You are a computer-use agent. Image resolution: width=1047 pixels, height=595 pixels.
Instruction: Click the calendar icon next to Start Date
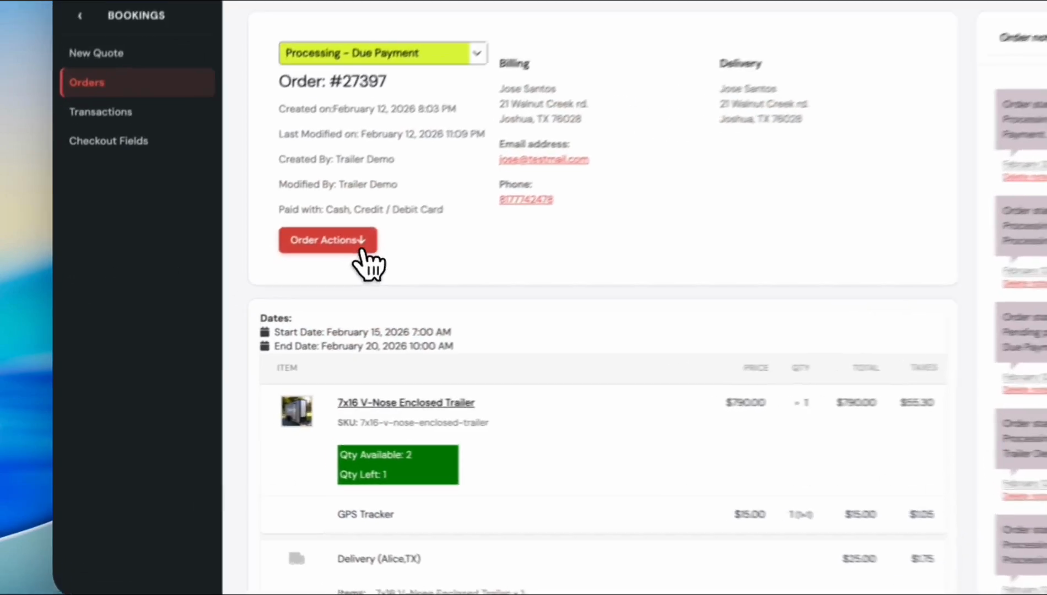(x=265, y=332)
